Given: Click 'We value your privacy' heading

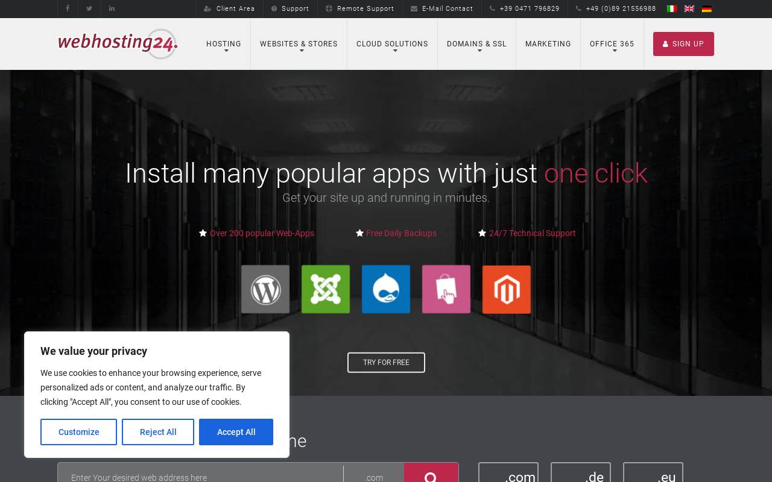Looking at the screenshot, I should tap(93, 351).
